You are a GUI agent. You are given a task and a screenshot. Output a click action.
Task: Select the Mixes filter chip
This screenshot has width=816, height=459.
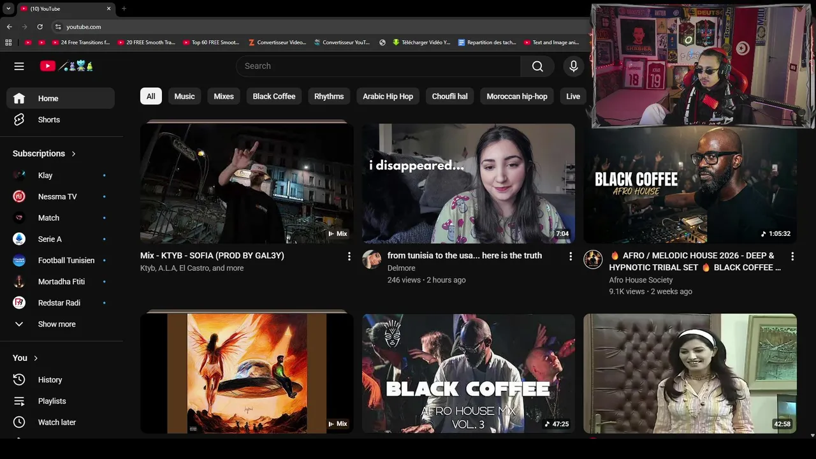pos(224,96)
